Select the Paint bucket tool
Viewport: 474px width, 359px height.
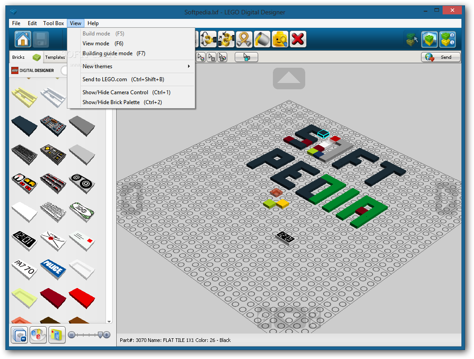tap(262, 39)
